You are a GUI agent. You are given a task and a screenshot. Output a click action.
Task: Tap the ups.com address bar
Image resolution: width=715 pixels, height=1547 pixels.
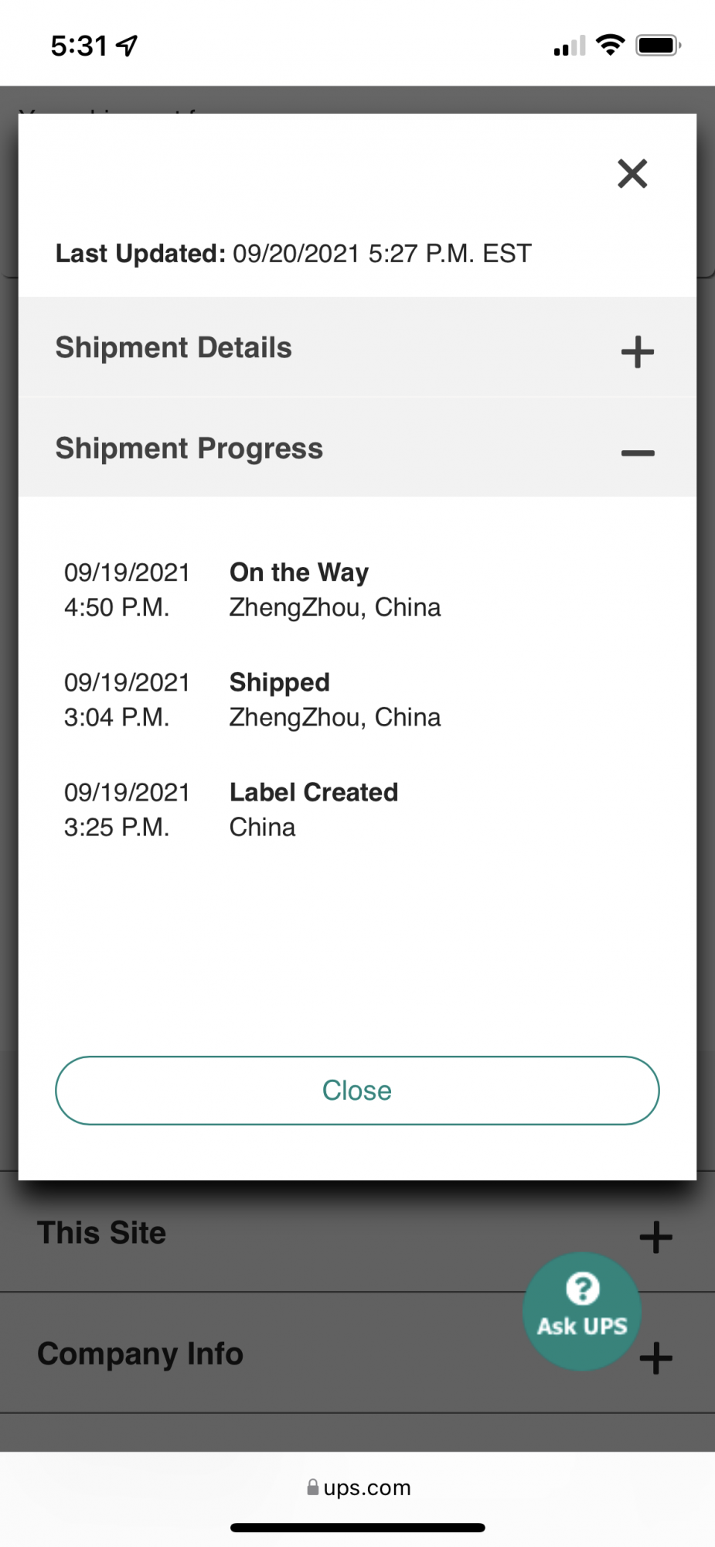coord(366,1487)
